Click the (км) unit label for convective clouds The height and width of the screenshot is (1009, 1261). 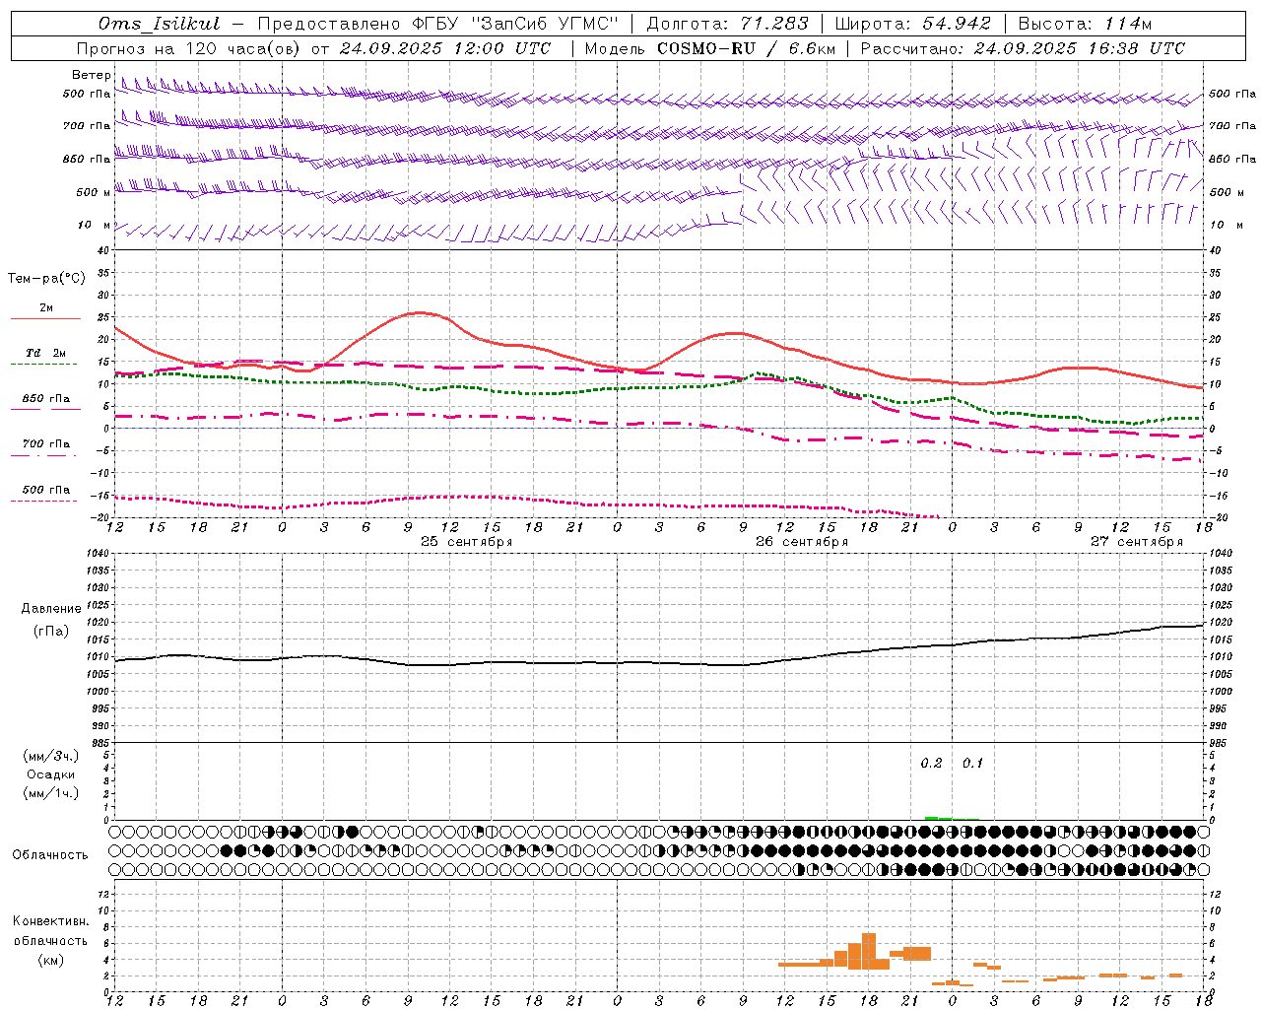tap(51, 960)
